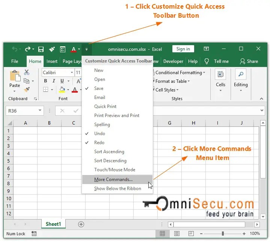Select Open in the customize menu
Image resolution: width=270 pixels, height=242 pixels.
click(x=117, y=79)
